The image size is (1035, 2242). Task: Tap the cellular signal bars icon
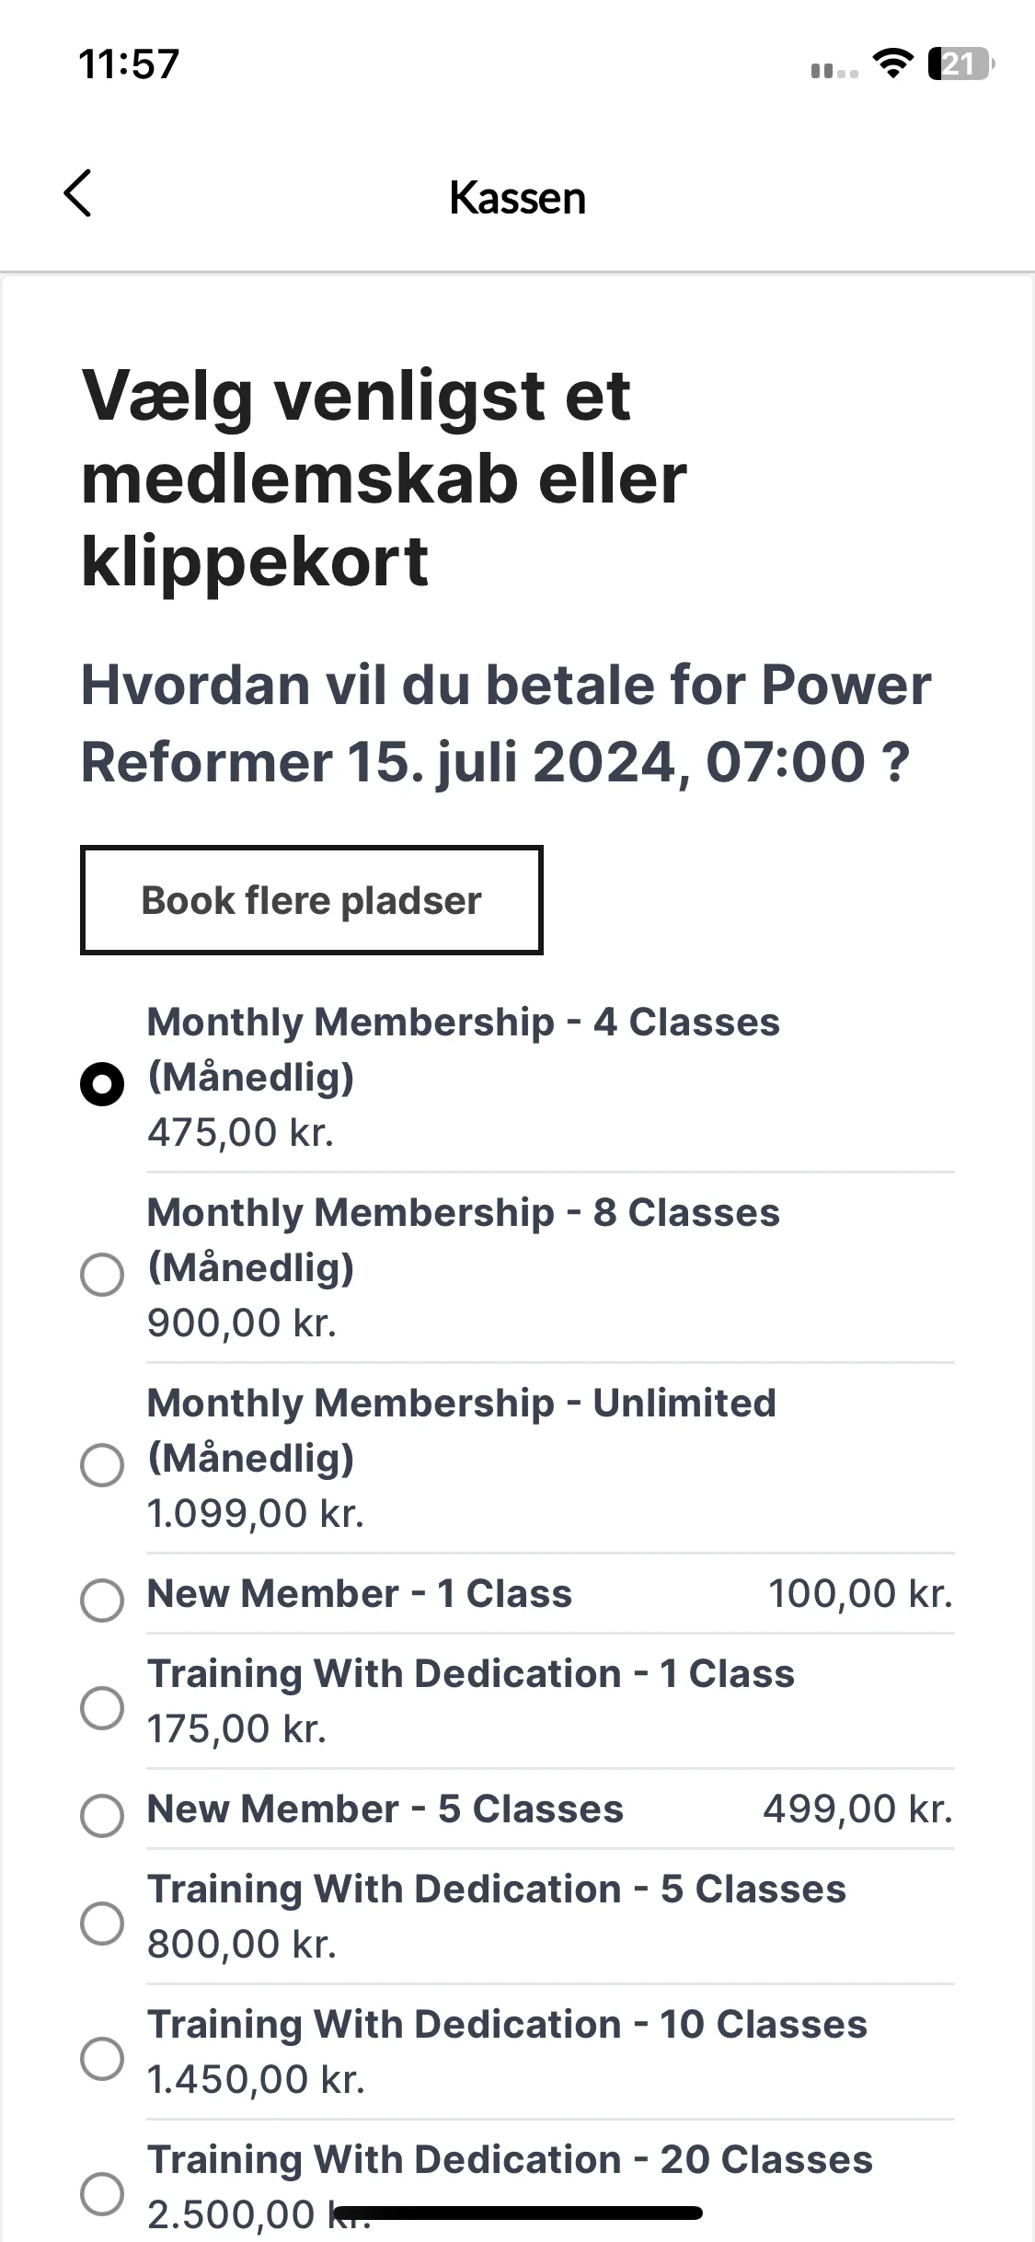pyautogui.click(x=834, y=70)
